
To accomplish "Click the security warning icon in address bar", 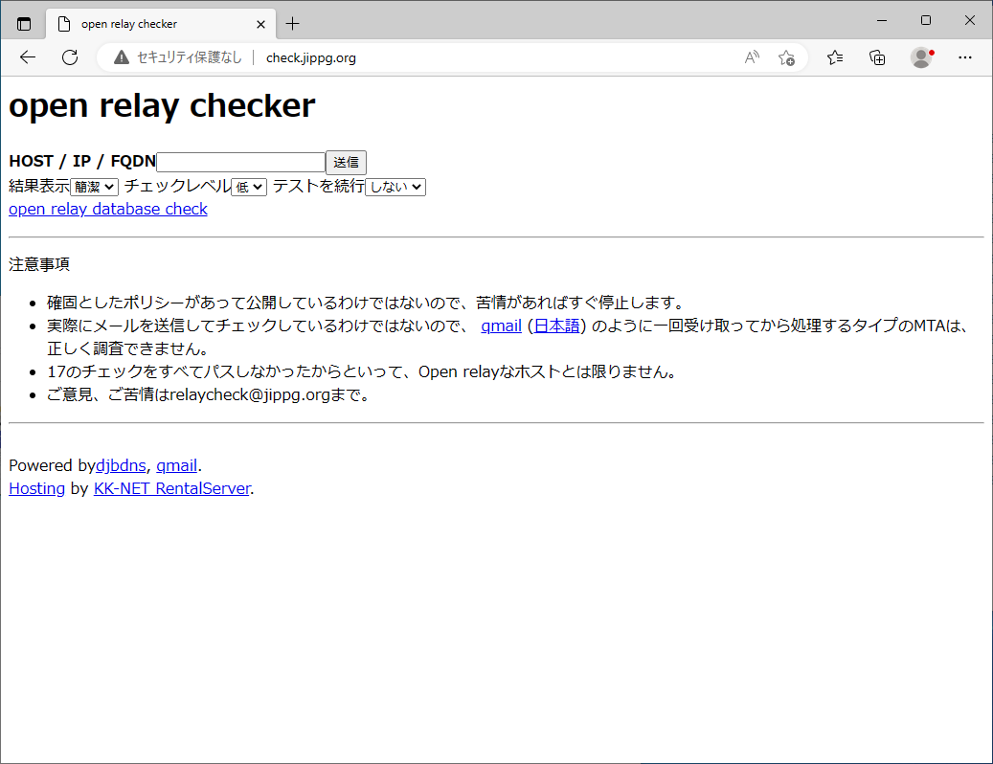I will pos(122,57).
